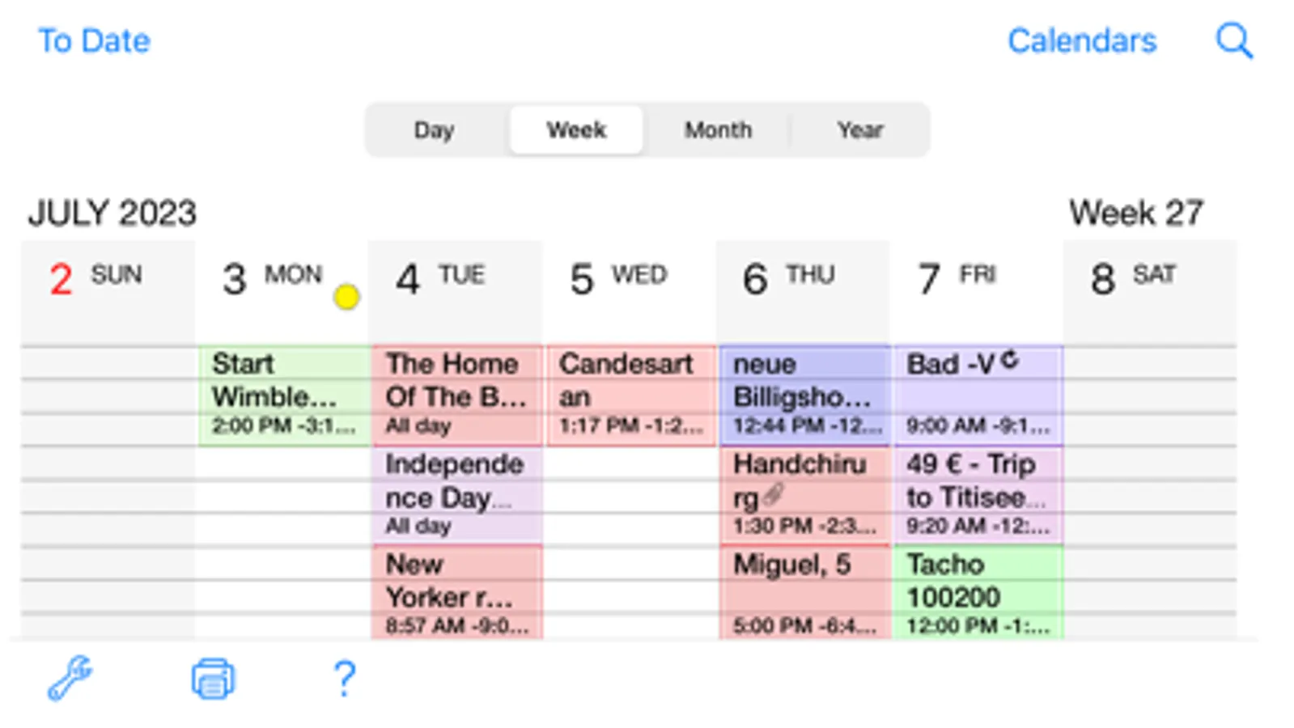
Task: Click the yellow dot on Monday
Action: pyautogui.click(x=346, y=297)
